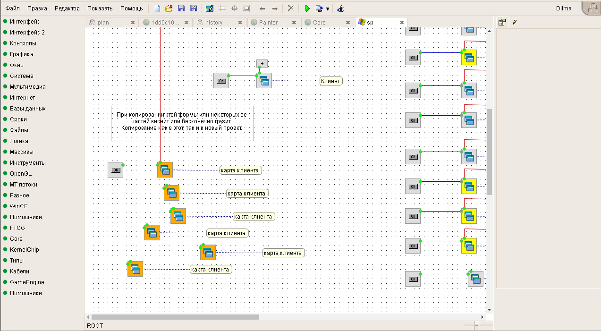Click the form editor icon with pencil

(210, 8)
